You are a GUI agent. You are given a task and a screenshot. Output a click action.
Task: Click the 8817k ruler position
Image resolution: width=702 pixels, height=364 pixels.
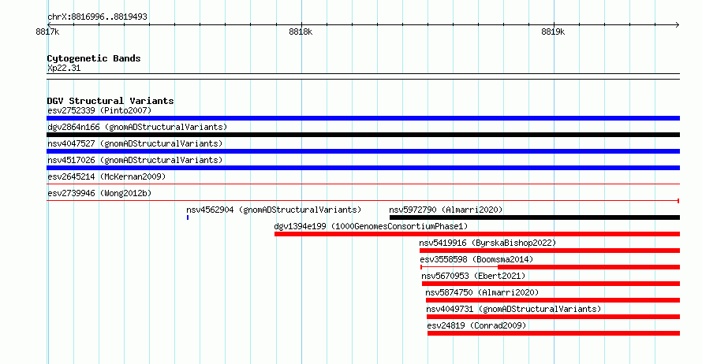click(47, 32)
